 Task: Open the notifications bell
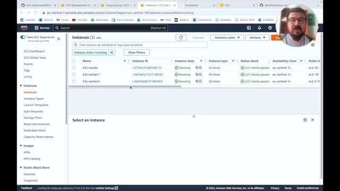[259, 28]
